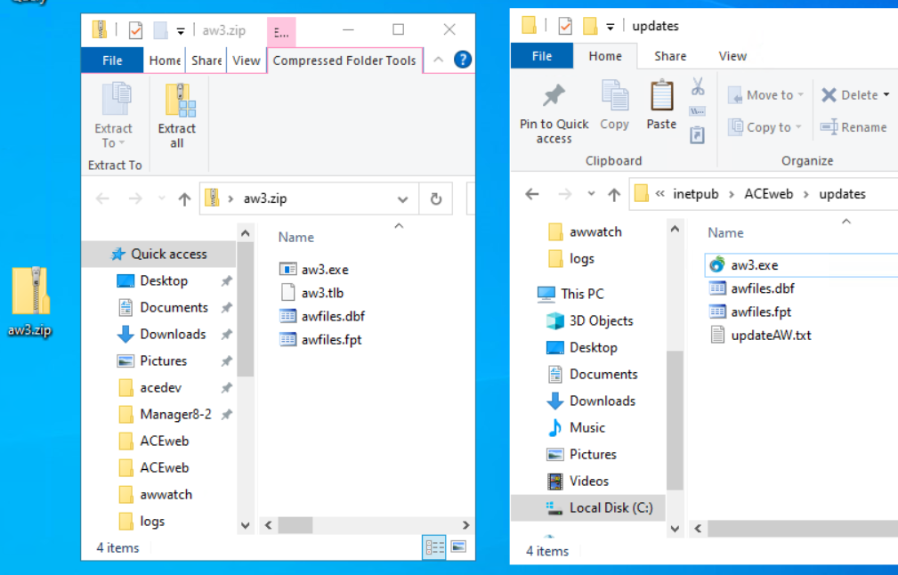Click the Copy path icon
This screenshot has width=898, height=575.
point(697,111)
